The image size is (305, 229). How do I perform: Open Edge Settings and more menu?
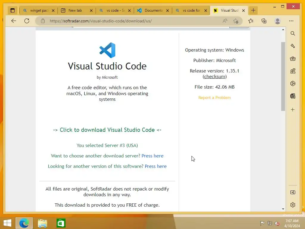point(291,21)
